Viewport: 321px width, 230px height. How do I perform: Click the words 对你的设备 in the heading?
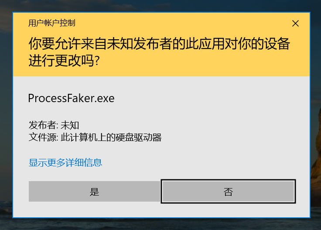pos(257,44)
